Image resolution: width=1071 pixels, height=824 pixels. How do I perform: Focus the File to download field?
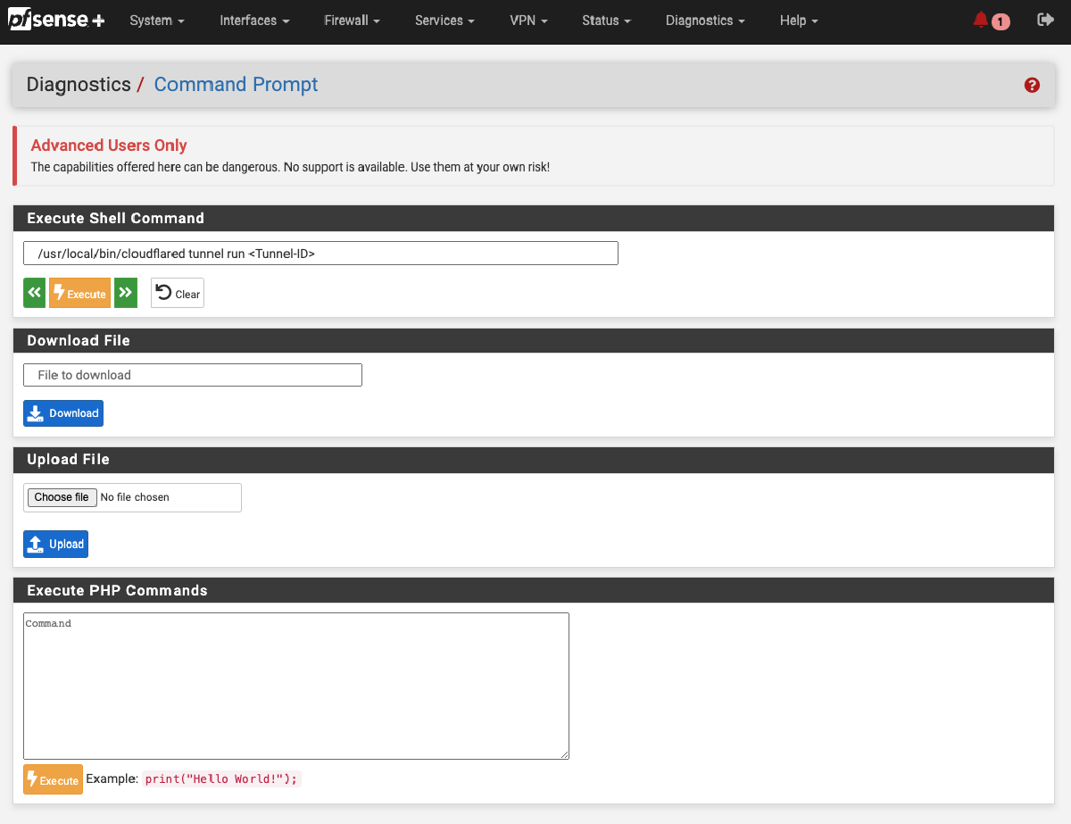pyautogui.click(x=193, y=375)
